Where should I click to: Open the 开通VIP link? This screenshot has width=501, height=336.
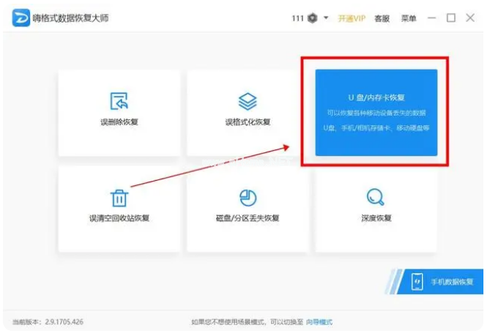[352, 18]
